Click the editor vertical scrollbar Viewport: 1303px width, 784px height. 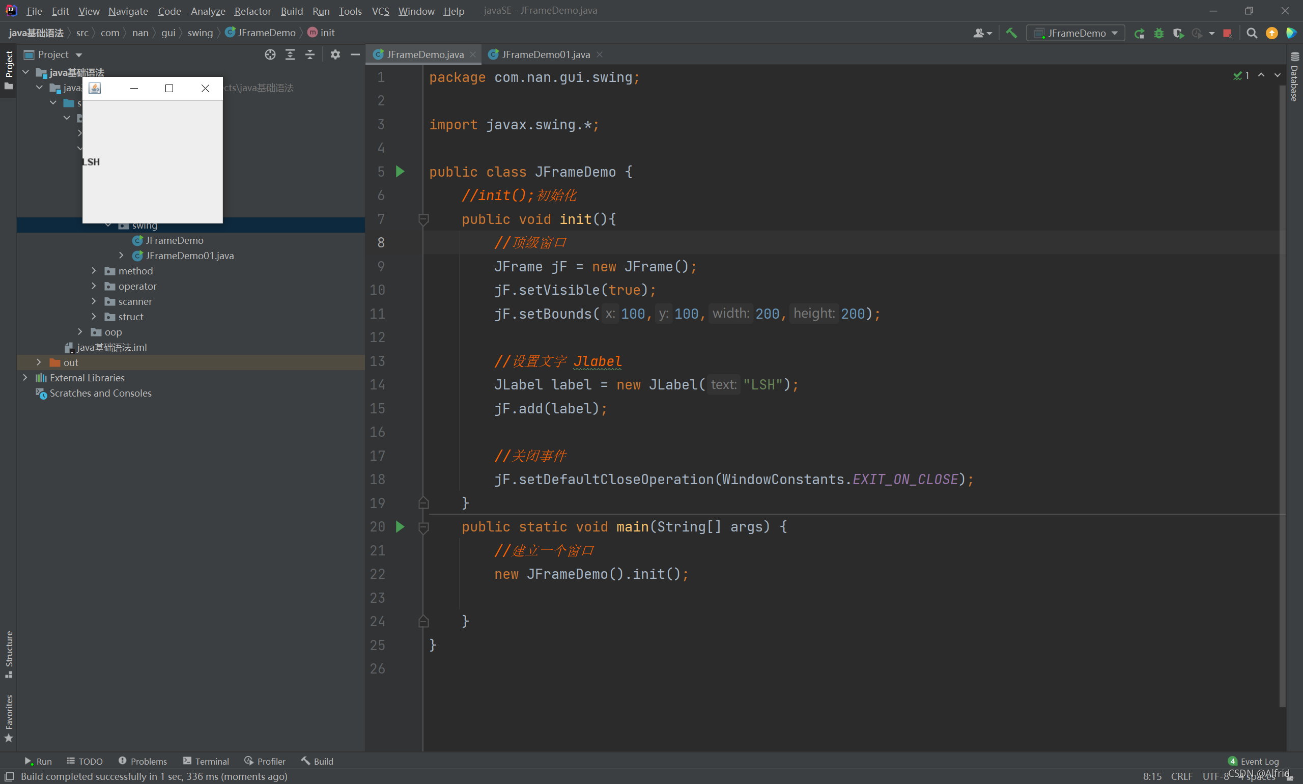click(1282, 396)
